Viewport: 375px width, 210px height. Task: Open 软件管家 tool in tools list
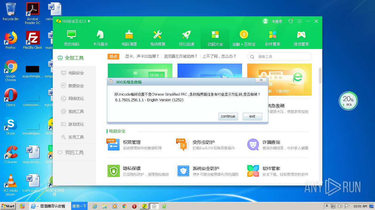(x=253, y=171)
